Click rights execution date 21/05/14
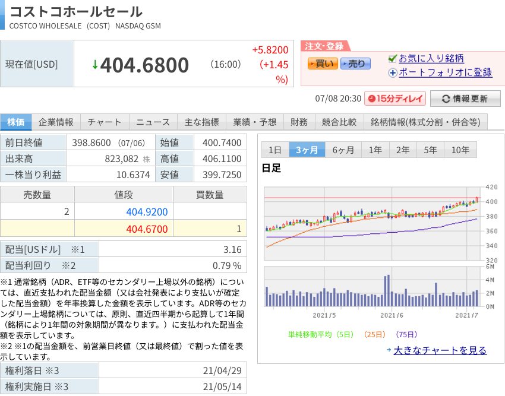Viewport: 505px width, 396px height. [x=222, y=387]
